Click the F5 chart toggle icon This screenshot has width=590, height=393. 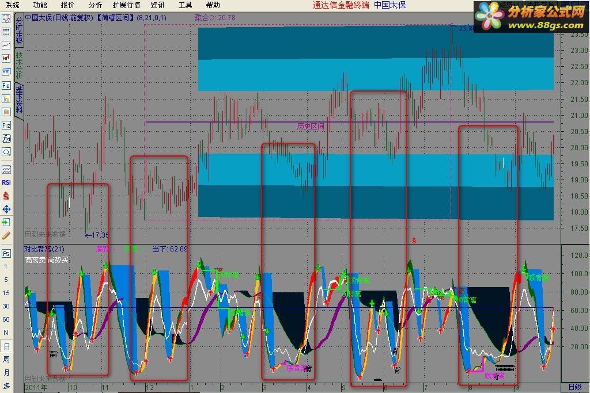click(x=6, y=254)
